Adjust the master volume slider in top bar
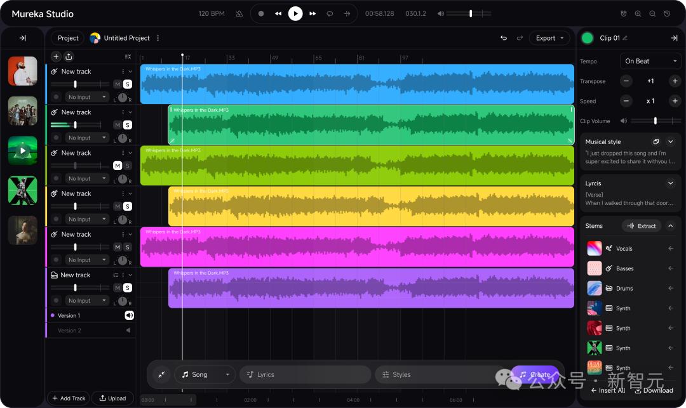The image size is (686, 408). point(469,13)
